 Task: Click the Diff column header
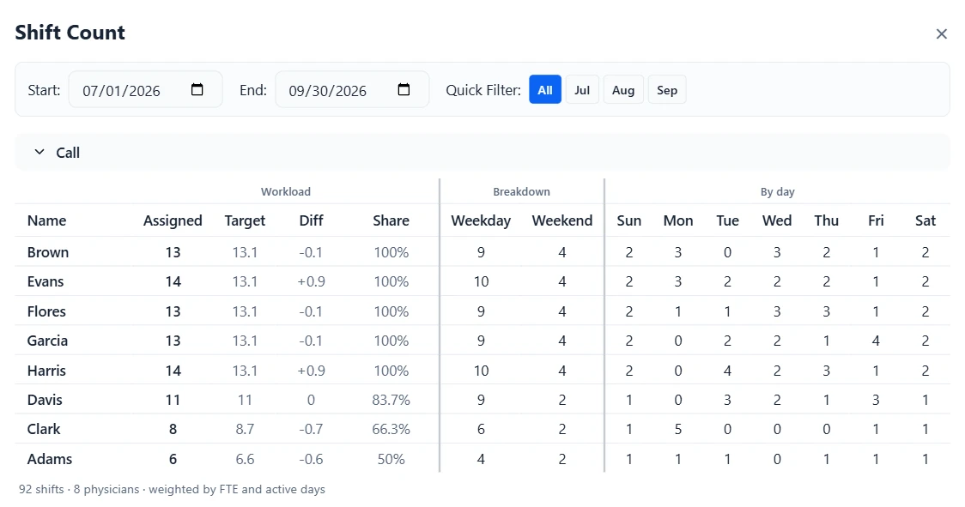click(312, 220)
